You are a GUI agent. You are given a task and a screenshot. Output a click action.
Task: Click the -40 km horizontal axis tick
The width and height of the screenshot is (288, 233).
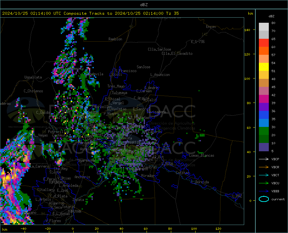click(23, 229)
